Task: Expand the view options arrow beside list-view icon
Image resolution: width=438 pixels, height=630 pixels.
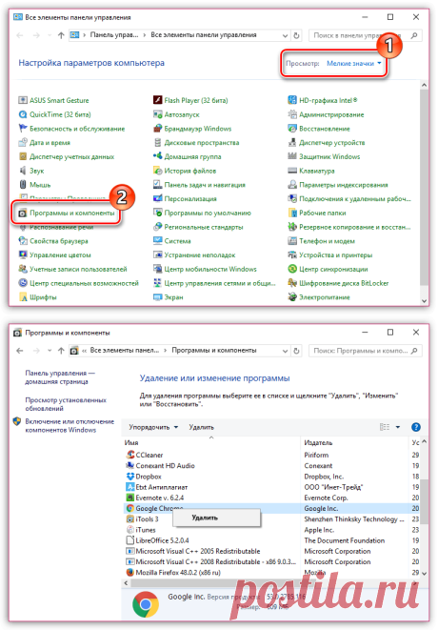Action: pyautogui.click(x=398, y=427)
